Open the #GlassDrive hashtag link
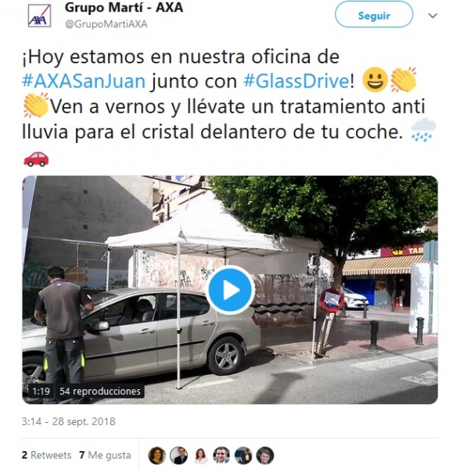Viewport: 449px width, 469px height. pos(296,81)
